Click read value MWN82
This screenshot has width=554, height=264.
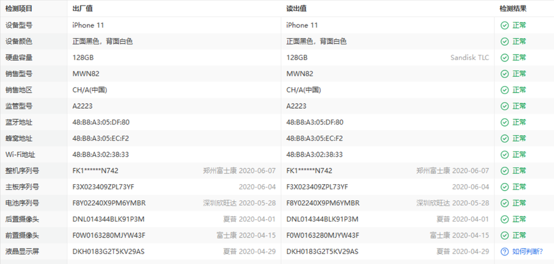pos(300,74)
